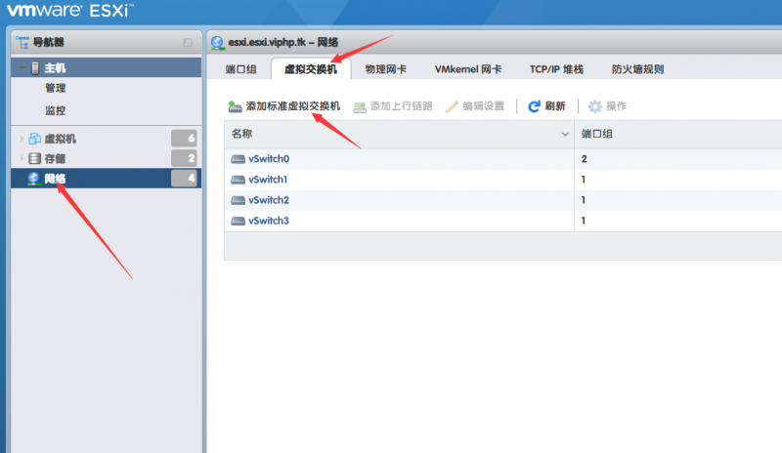The width and height of the screenshot is (782, 453).
Task: Select 主机 in the navigator
Action: [107, 67]
